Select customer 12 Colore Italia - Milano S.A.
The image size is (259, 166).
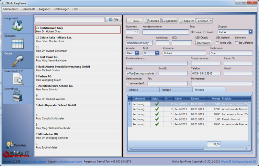(x=78, y=39)
